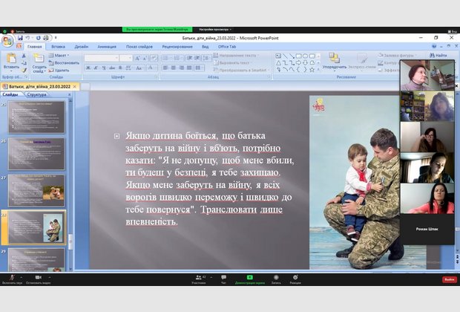Open the Zoom participants panel
This screenshot has width=460, height=312.
point(199,278)
